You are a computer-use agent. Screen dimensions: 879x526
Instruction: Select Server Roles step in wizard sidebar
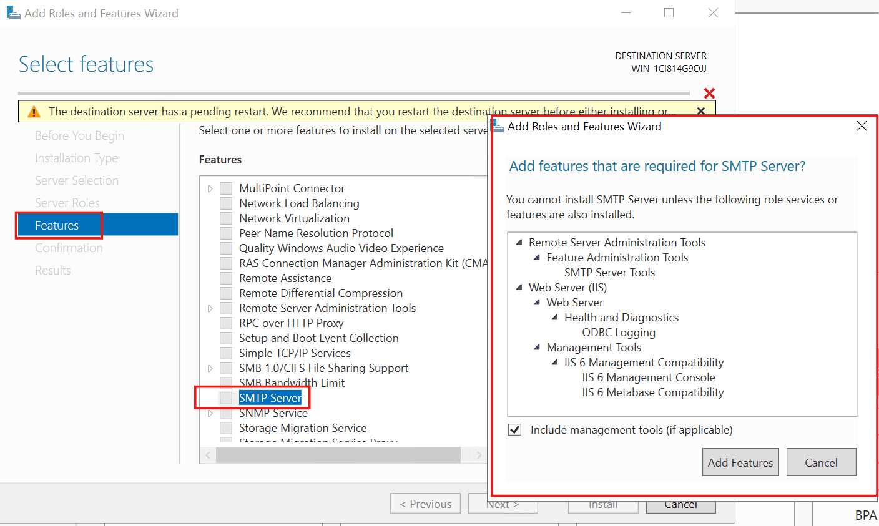coord(67,202)
